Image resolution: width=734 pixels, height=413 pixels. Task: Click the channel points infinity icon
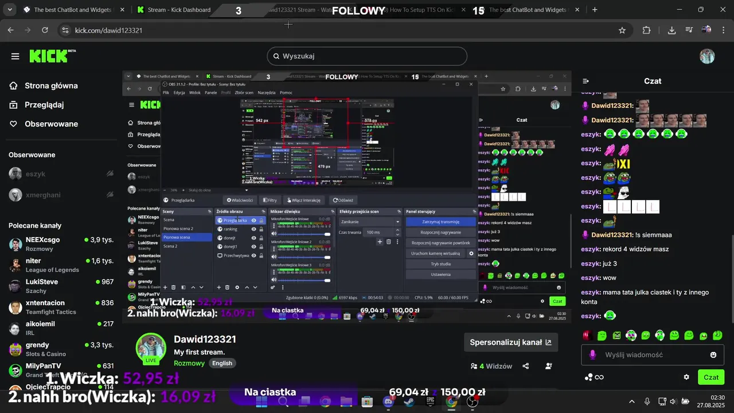594,377
